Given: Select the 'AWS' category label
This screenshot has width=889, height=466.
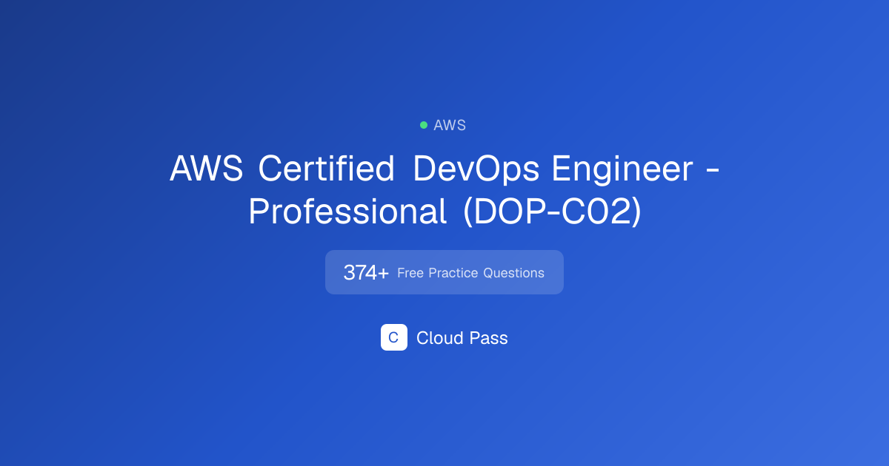Looking at the screenshot, I should pos(450,125).
